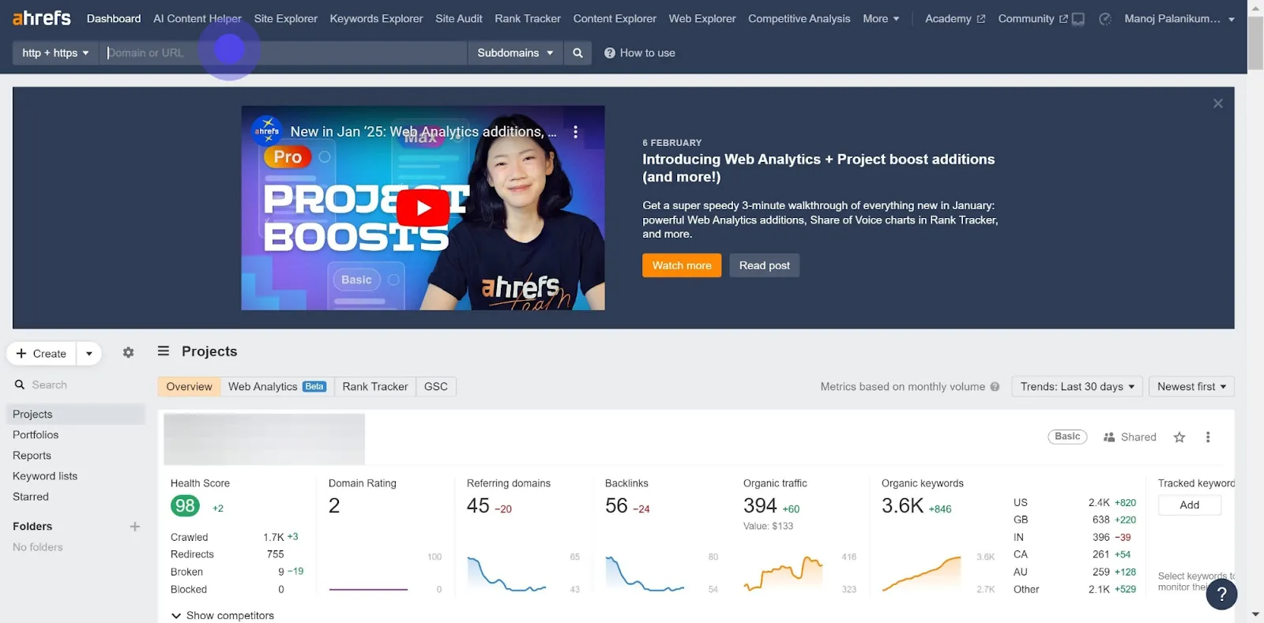Click the search magnifier button in top bar
1264x623 pixels.
pyautogui.click(x=577, y=53)
